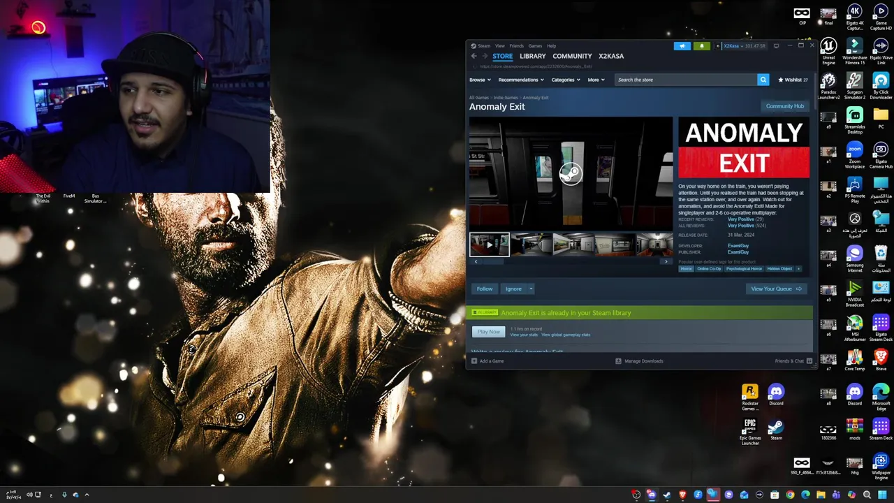Click the Manage Downloads icon
894x503 pixels.
(618, 361)
